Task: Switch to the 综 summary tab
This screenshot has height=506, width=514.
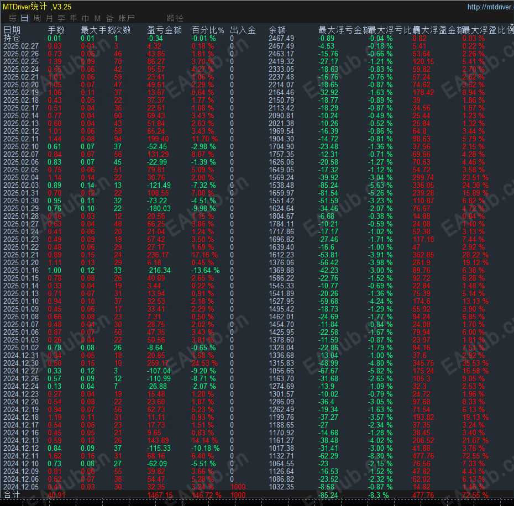Action: 13,18
